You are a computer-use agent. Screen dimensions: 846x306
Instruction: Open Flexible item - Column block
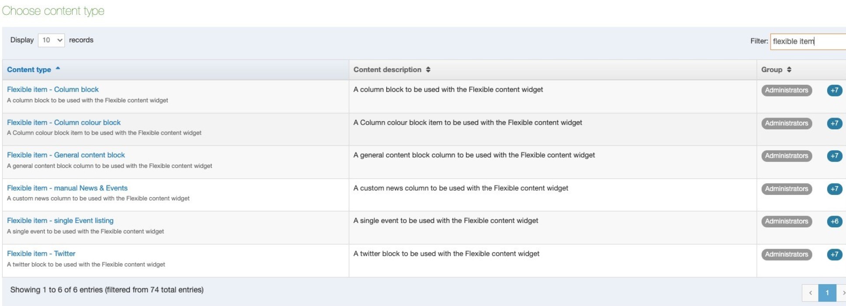pos(53,90)
